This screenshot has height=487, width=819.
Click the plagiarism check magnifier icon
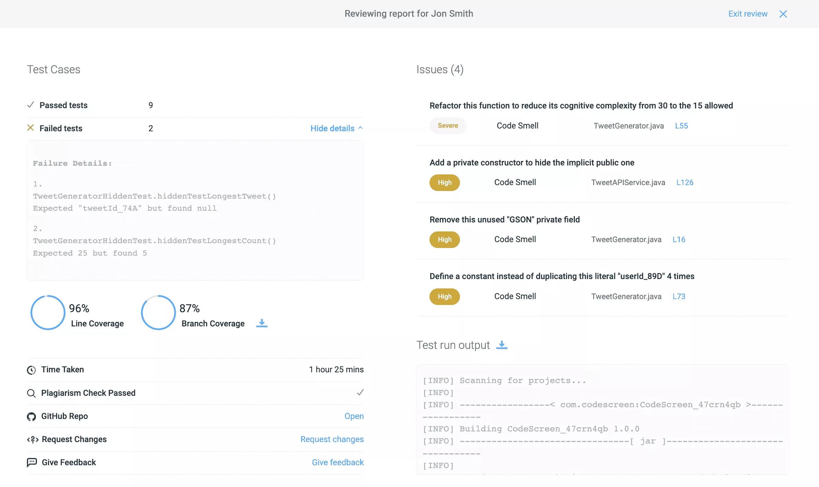(x=31, y=392)
